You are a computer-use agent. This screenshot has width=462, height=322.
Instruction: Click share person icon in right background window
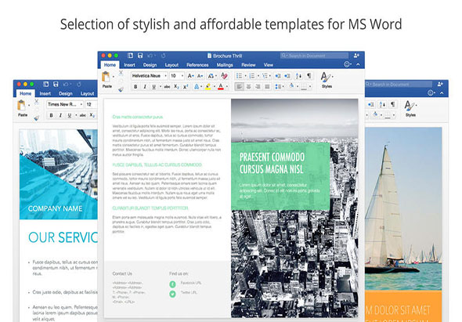(440, 84)
